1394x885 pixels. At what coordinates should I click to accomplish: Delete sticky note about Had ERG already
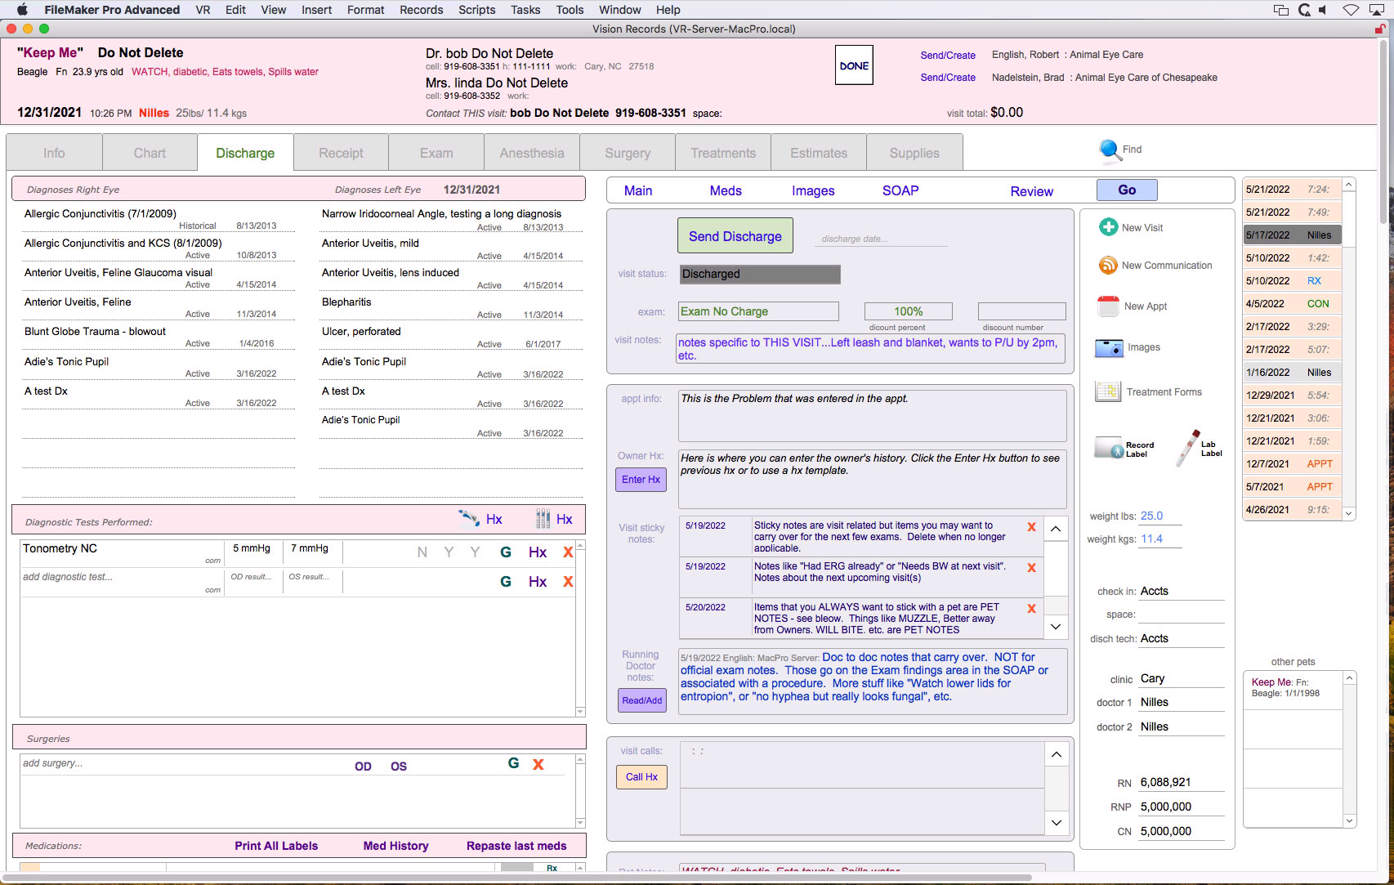1031,568
